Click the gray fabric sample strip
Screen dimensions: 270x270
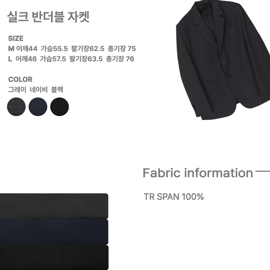point(54,206)
